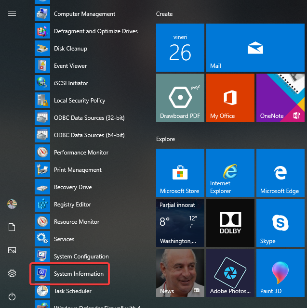
Task: Open the hamburger Start menu expand icon
Action: point(12,14)
